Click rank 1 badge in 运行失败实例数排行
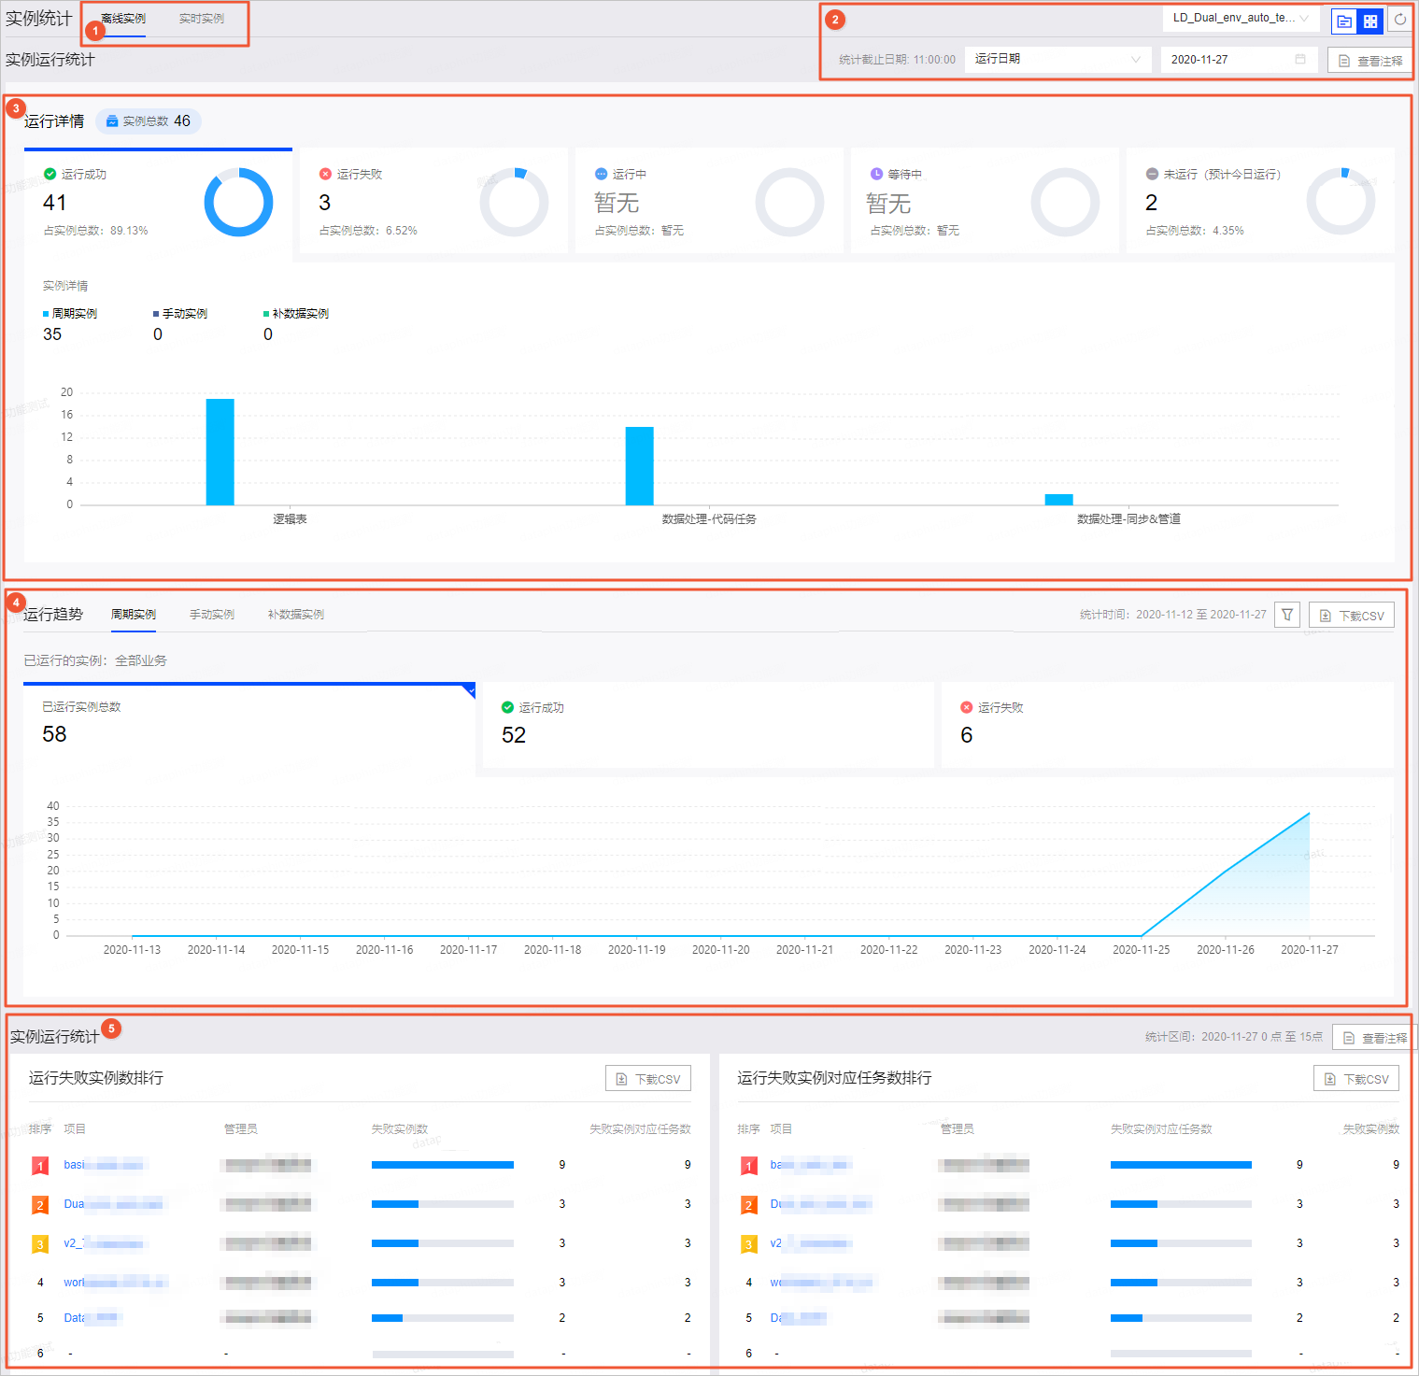 (40, 1166)
